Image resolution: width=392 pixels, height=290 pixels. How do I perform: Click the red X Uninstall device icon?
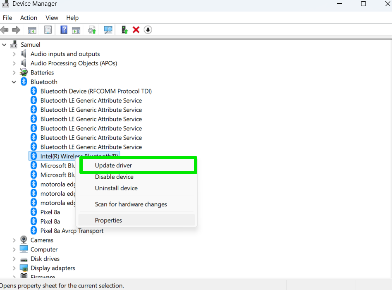click(x=136, y=30)
